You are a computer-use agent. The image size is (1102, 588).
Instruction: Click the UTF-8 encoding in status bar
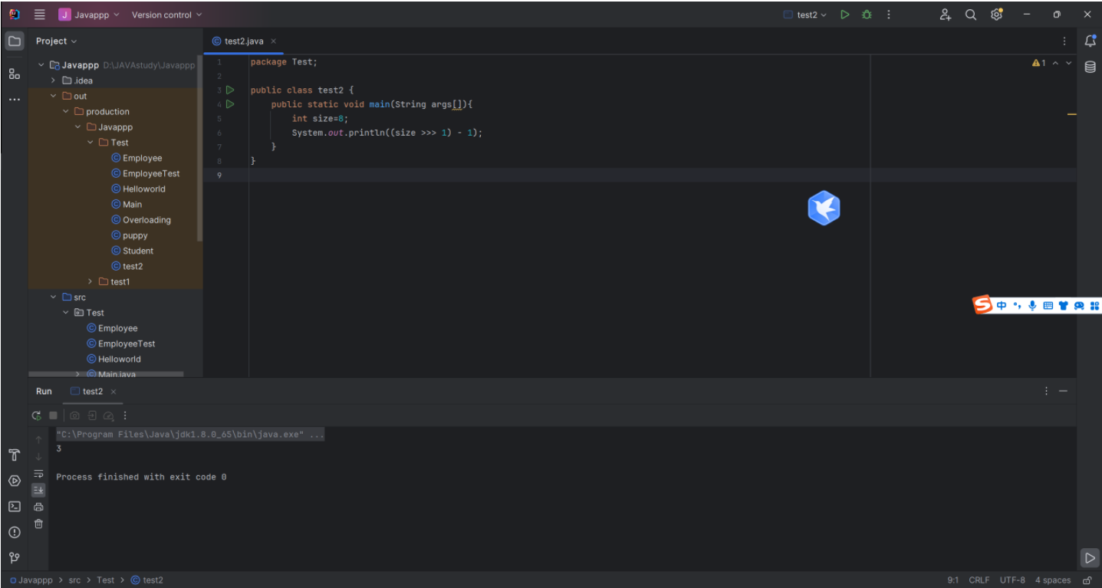1012,580
